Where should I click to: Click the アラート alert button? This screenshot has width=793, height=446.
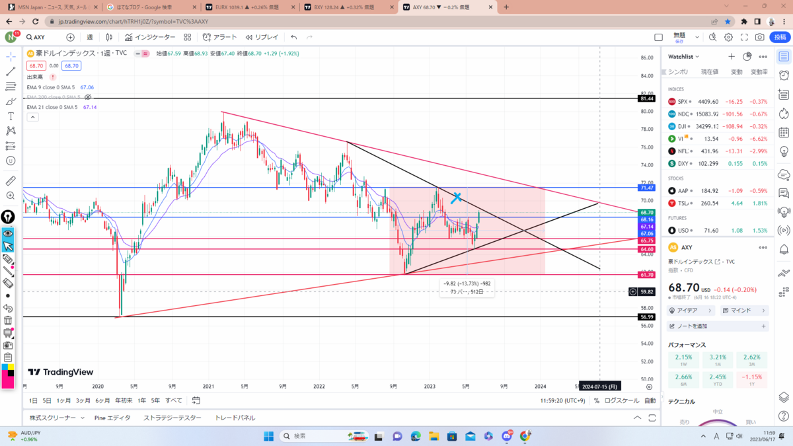(220, 38)
